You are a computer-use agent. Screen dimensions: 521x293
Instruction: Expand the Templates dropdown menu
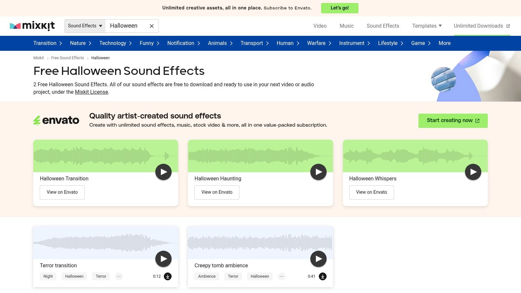427,26
